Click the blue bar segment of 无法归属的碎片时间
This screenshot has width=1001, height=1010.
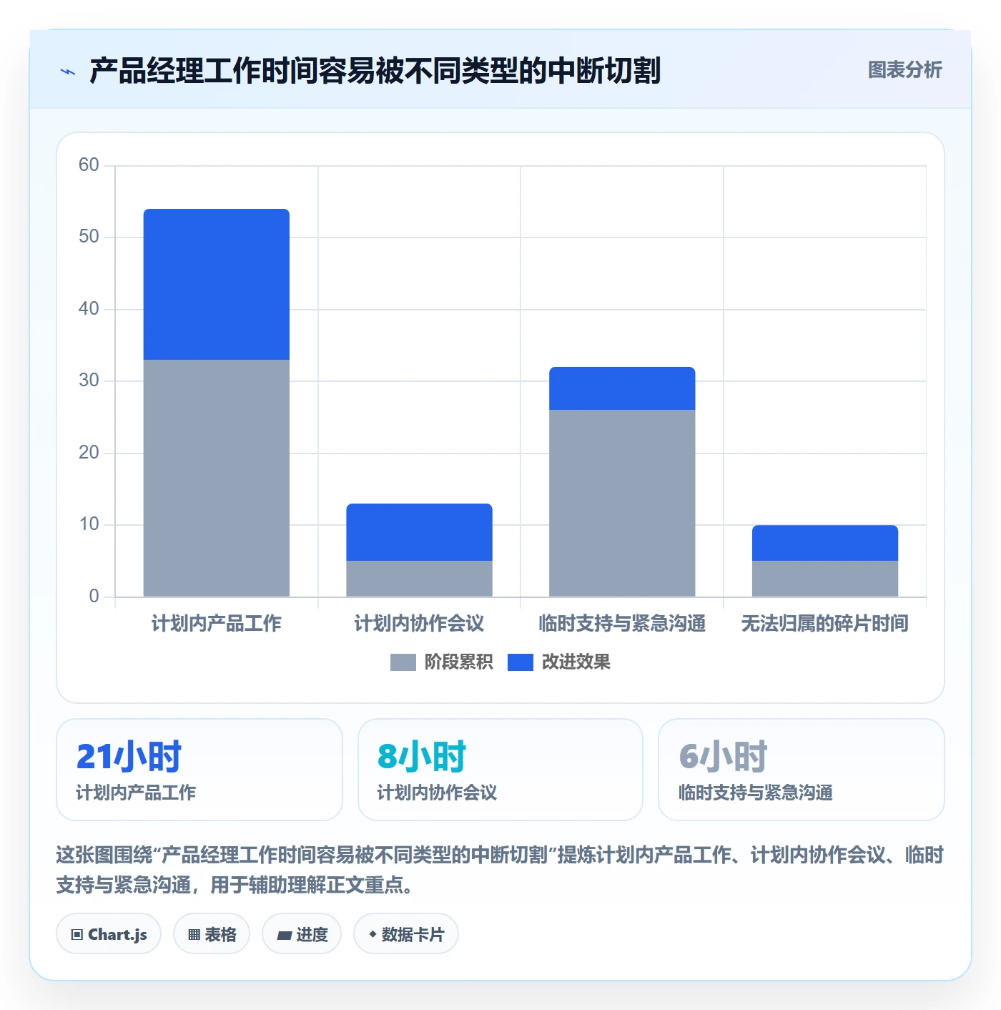coord(825,543)
